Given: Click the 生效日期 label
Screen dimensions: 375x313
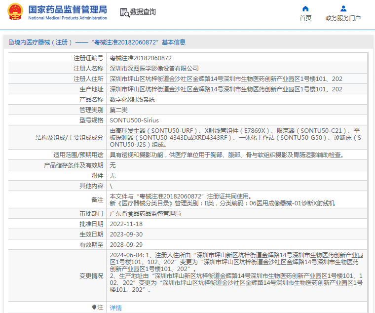Looking at the screenshot, I should click(91, 235).
